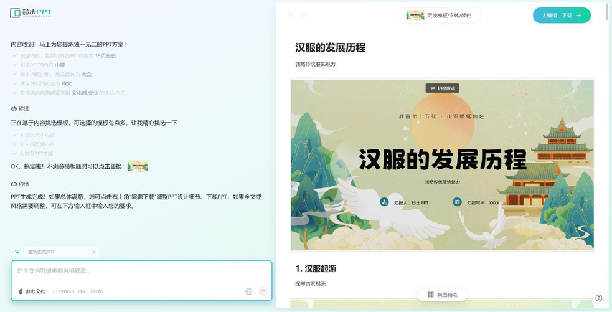Click the sparkle AI icon above input
This screenshot has height=312, width=612.
pyautogui.click(x=17, y=252)
